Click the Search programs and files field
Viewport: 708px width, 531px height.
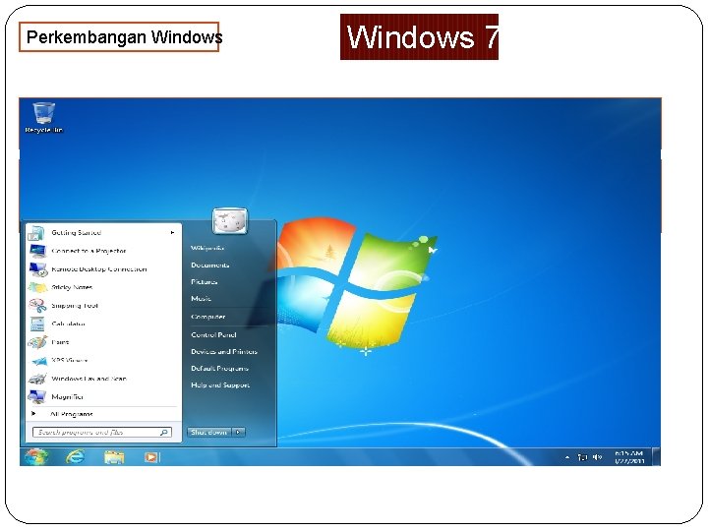[102, 432]
